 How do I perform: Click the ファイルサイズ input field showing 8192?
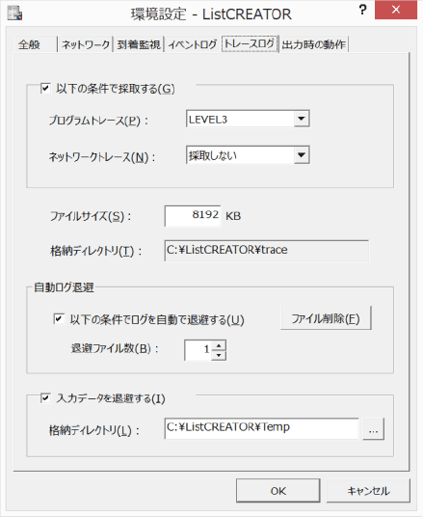193,216
